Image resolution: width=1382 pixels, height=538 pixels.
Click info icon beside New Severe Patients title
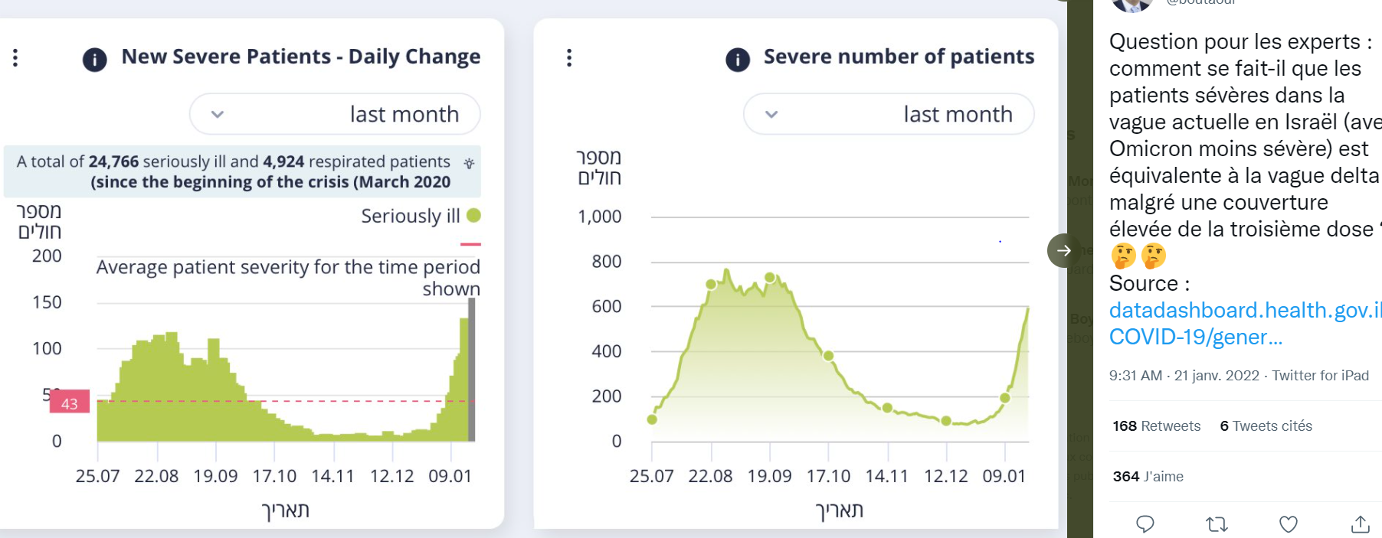click(x=94, y=60)
